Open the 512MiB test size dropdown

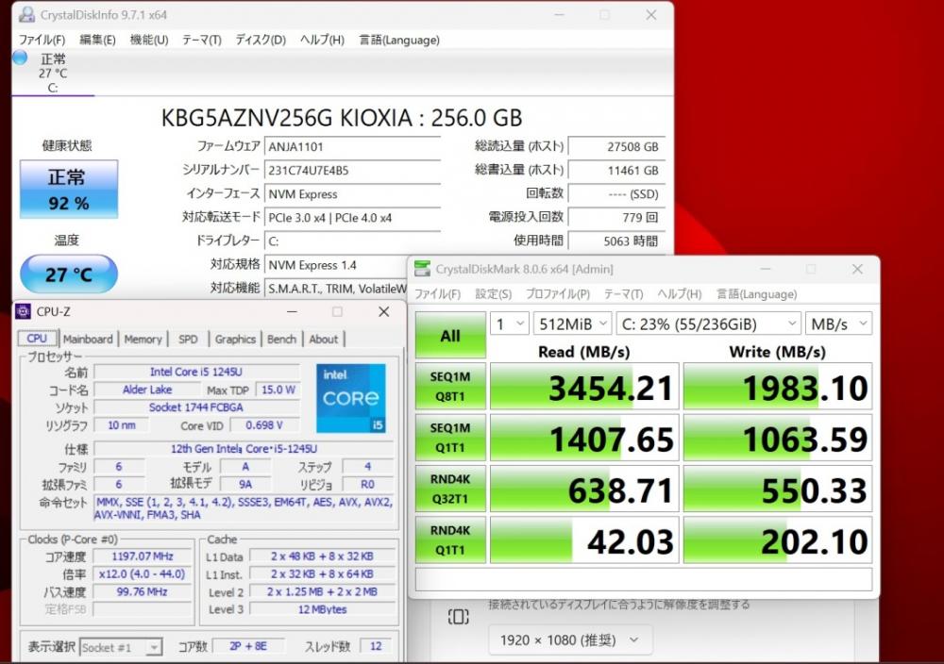(573, 324)
